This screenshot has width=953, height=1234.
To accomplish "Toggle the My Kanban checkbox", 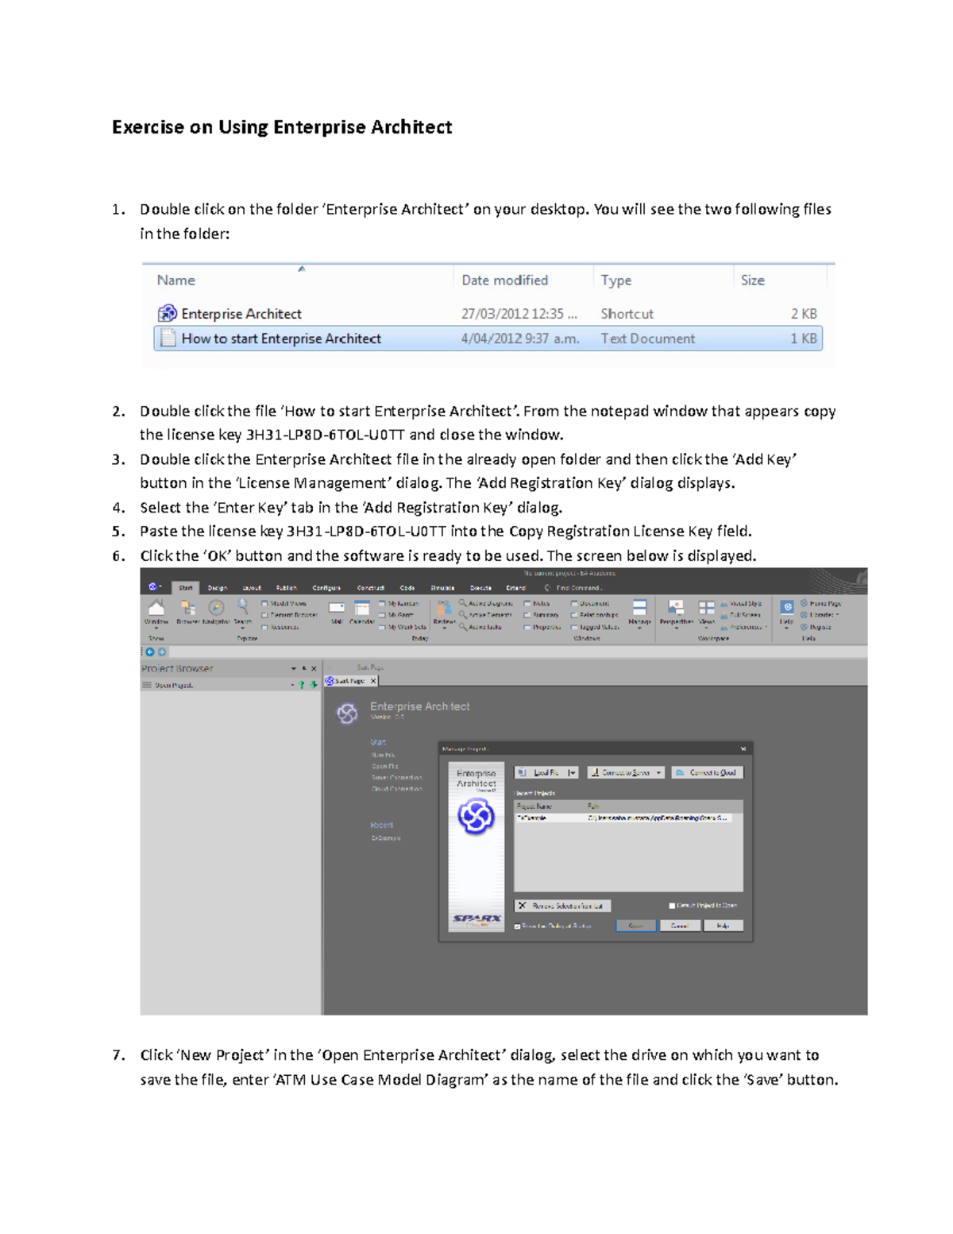I will (383, 602).
